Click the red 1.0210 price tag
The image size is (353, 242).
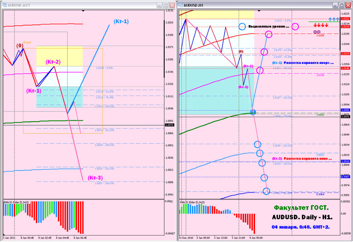click(345, 27)
